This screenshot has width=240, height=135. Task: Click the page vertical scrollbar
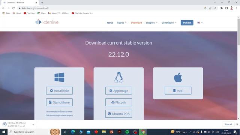pos(238,31)
